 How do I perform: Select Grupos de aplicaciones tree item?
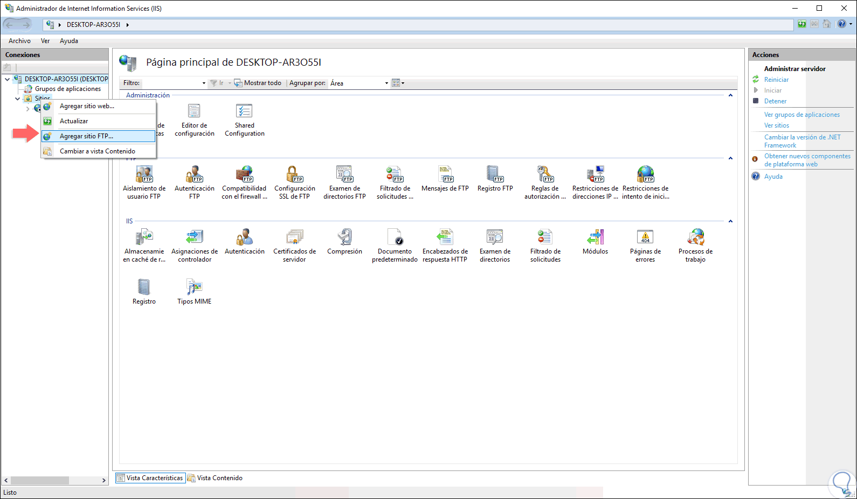pos(68,89)
